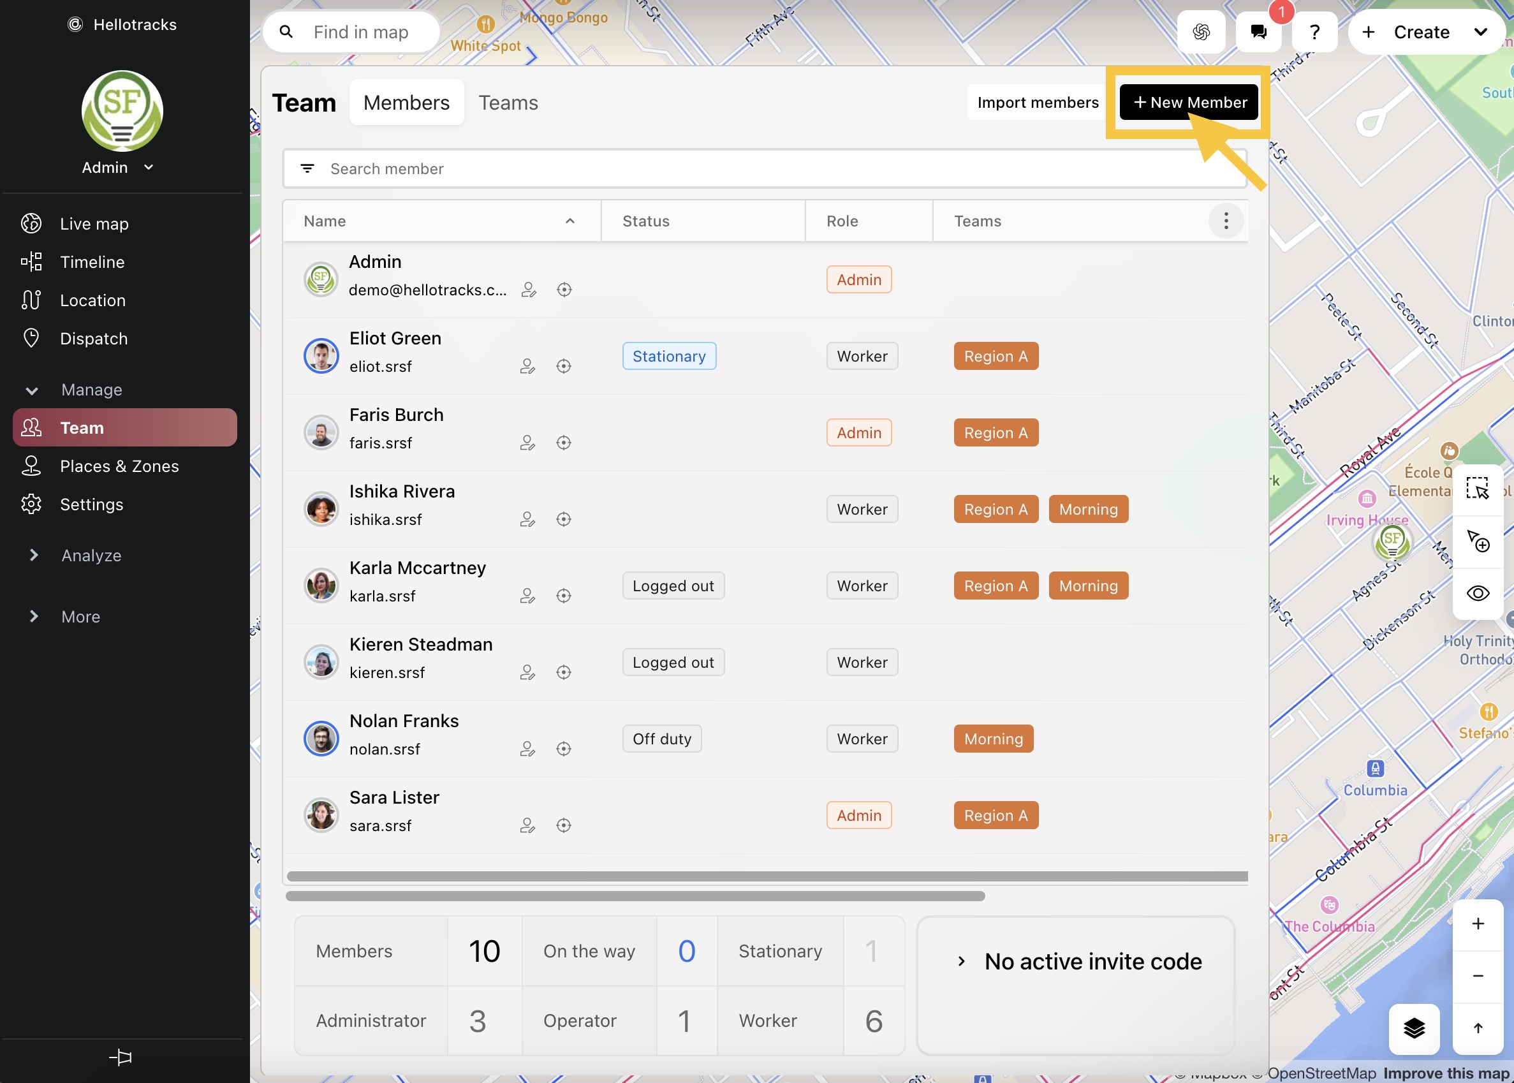Expand the No active invite code section
1514x1083 pixels.
(x=962, y=961)
